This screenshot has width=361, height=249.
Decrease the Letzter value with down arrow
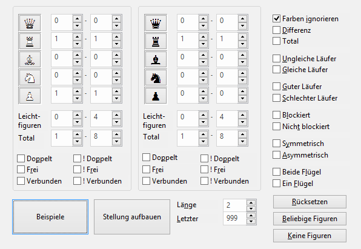251,222
